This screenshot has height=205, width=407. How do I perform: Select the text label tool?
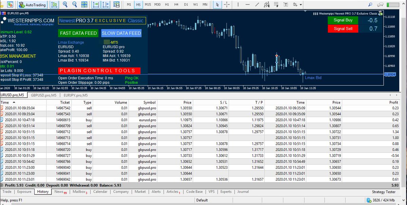[286, 5]
